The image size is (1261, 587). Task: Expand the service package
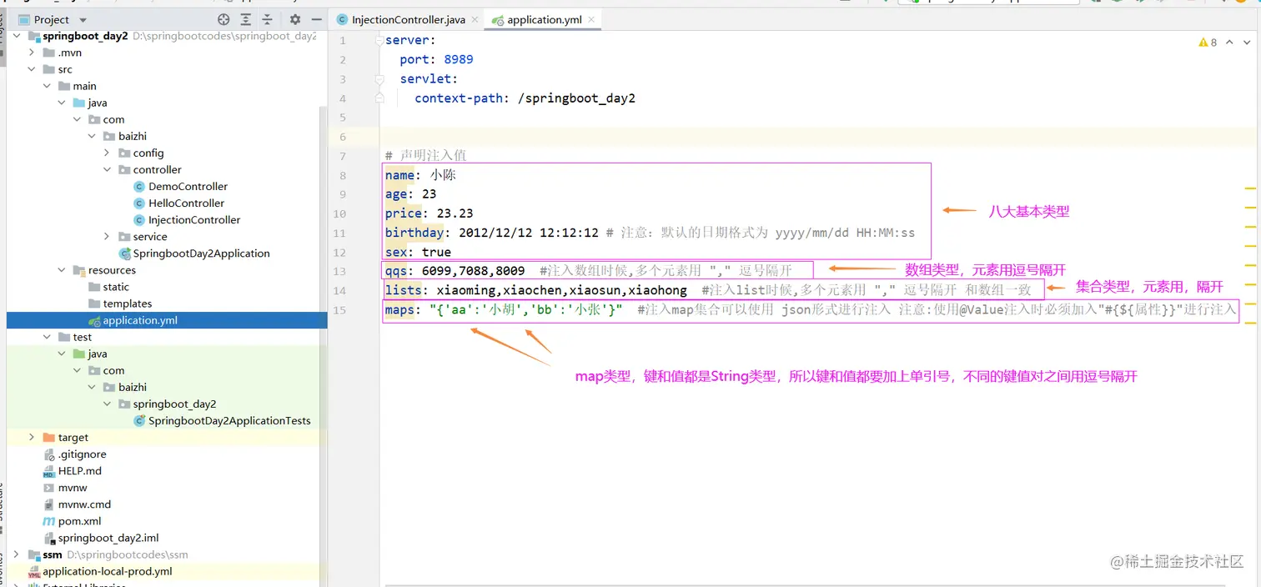[x=107, y=237]
